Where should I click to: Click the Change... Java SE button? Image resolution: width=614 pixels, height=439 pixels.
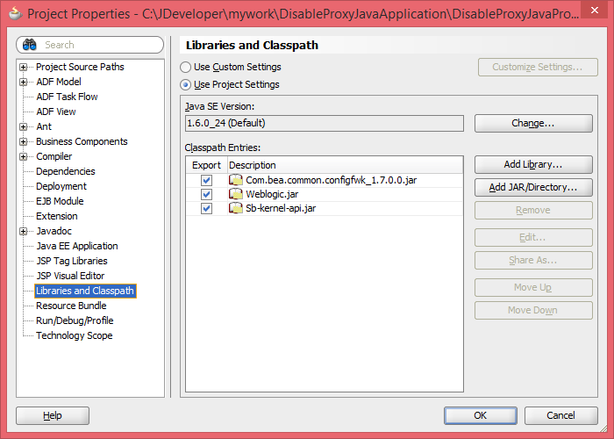(533, 123)
